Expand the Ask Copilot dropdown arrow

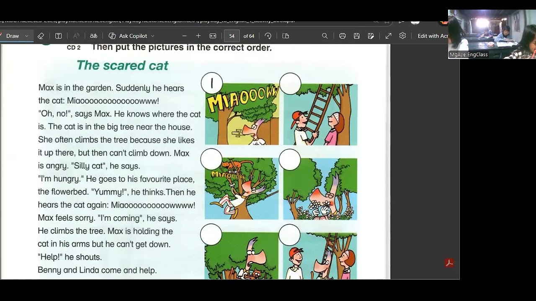pyautogui.click(x=152, y=36)
